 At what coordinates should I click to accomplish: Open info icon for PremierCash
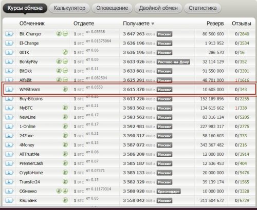(x=9, y=163)
